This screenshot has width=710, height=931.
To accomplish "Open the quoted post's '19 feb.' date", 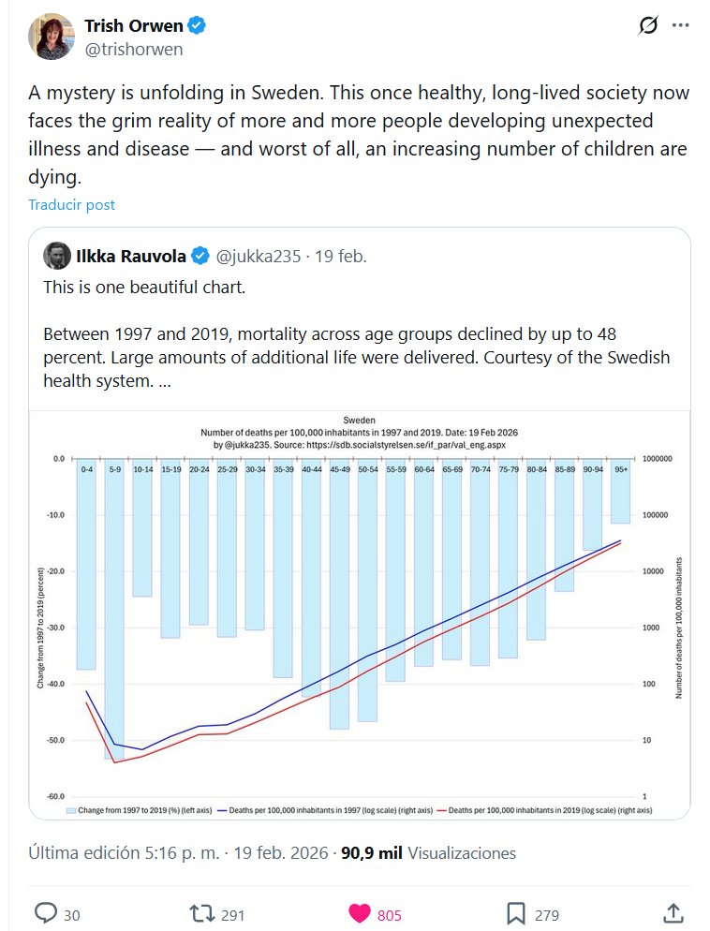I will 341,256.
